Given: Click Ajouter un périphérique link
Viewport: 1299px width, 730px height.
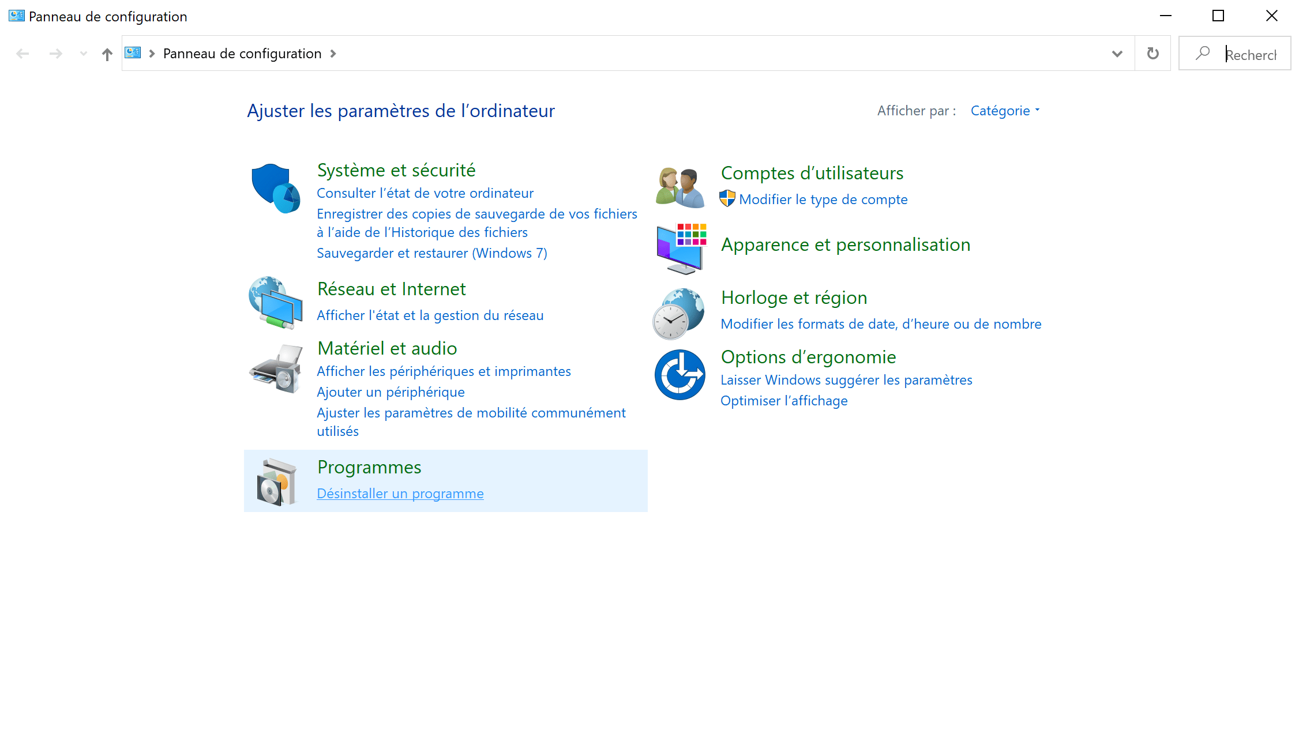Looking at the screenshot, I should pyautogui.click(x=391, y=392).
